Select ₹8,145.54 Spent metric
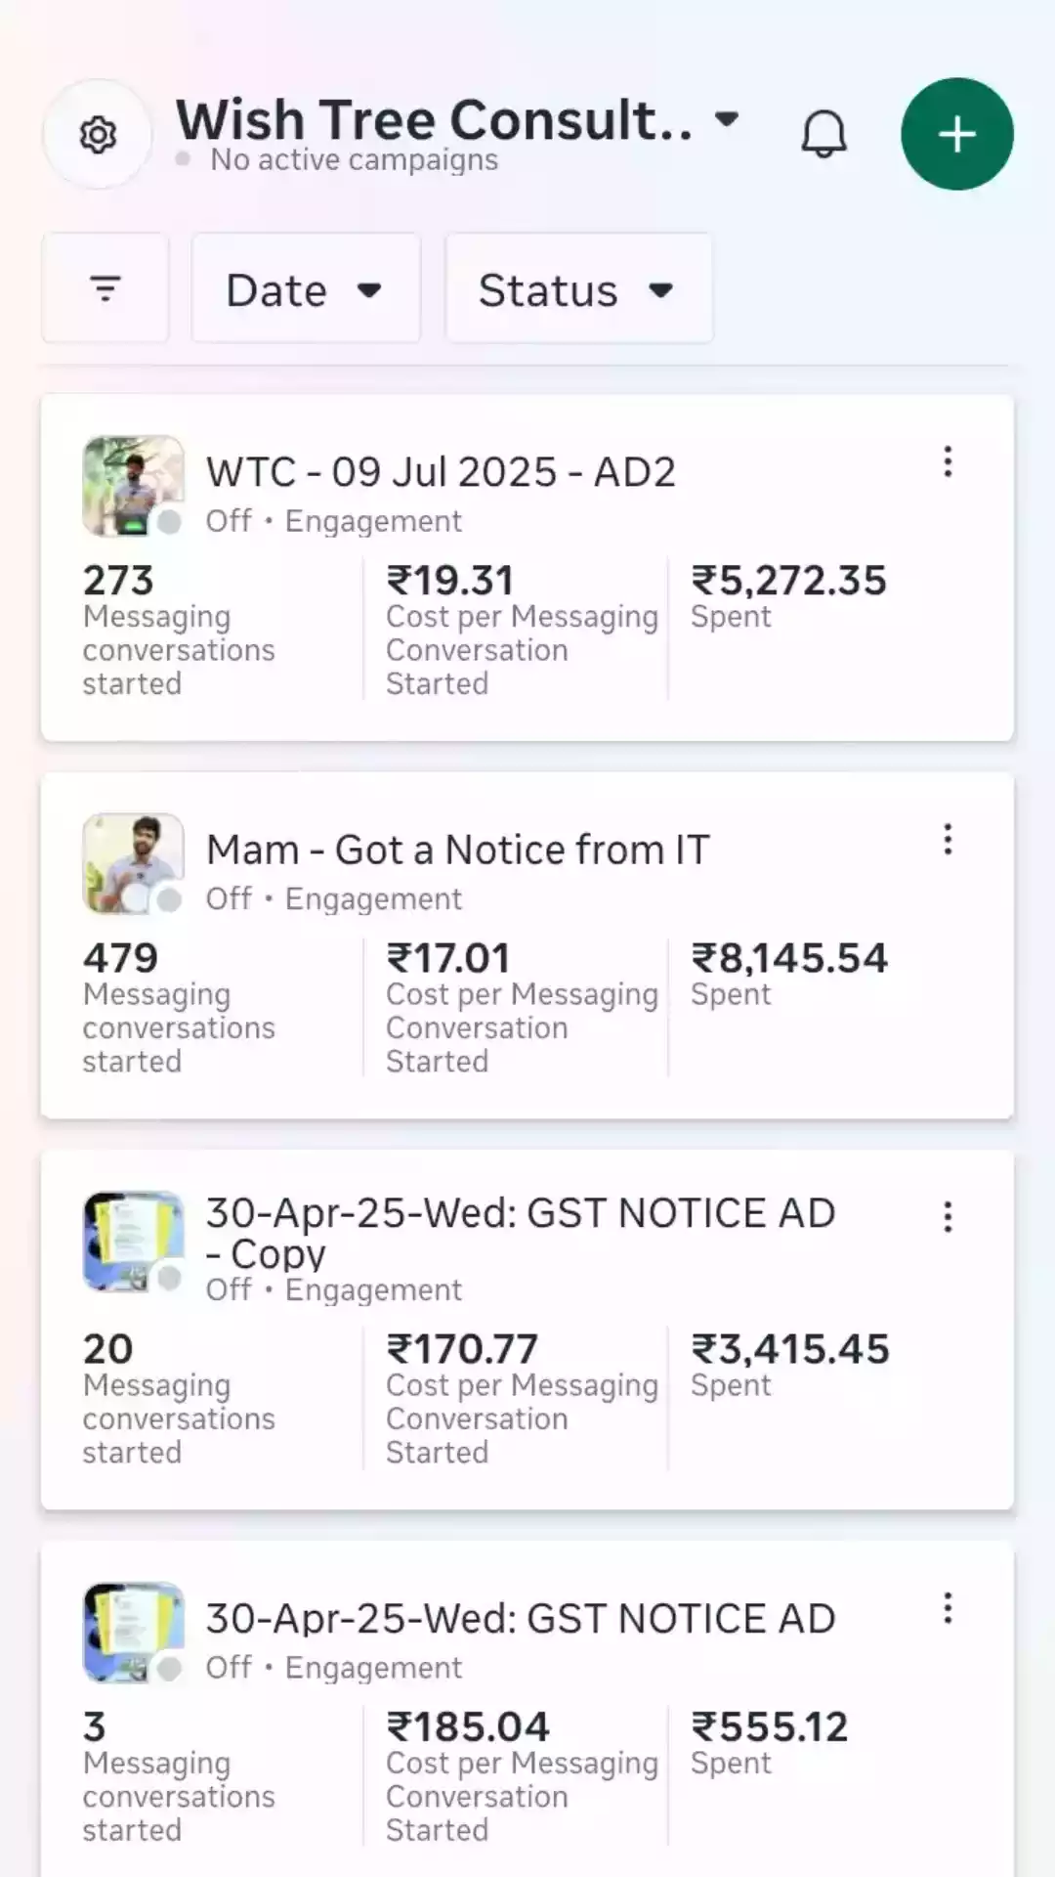The image size is (1055, 1877). tap(789, 975)
